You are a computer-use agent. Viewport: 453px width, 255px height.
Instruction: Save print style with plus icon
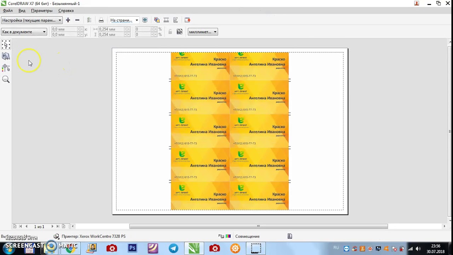coord(68,20)
